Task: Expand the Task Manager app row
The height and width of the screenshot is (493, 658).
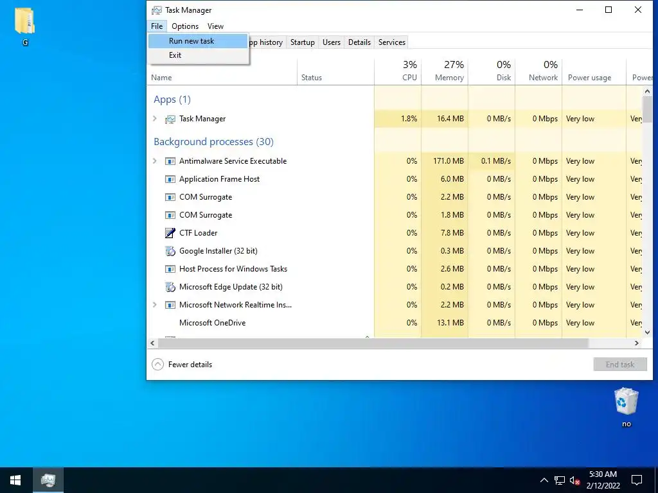Action: coord(155,119)
